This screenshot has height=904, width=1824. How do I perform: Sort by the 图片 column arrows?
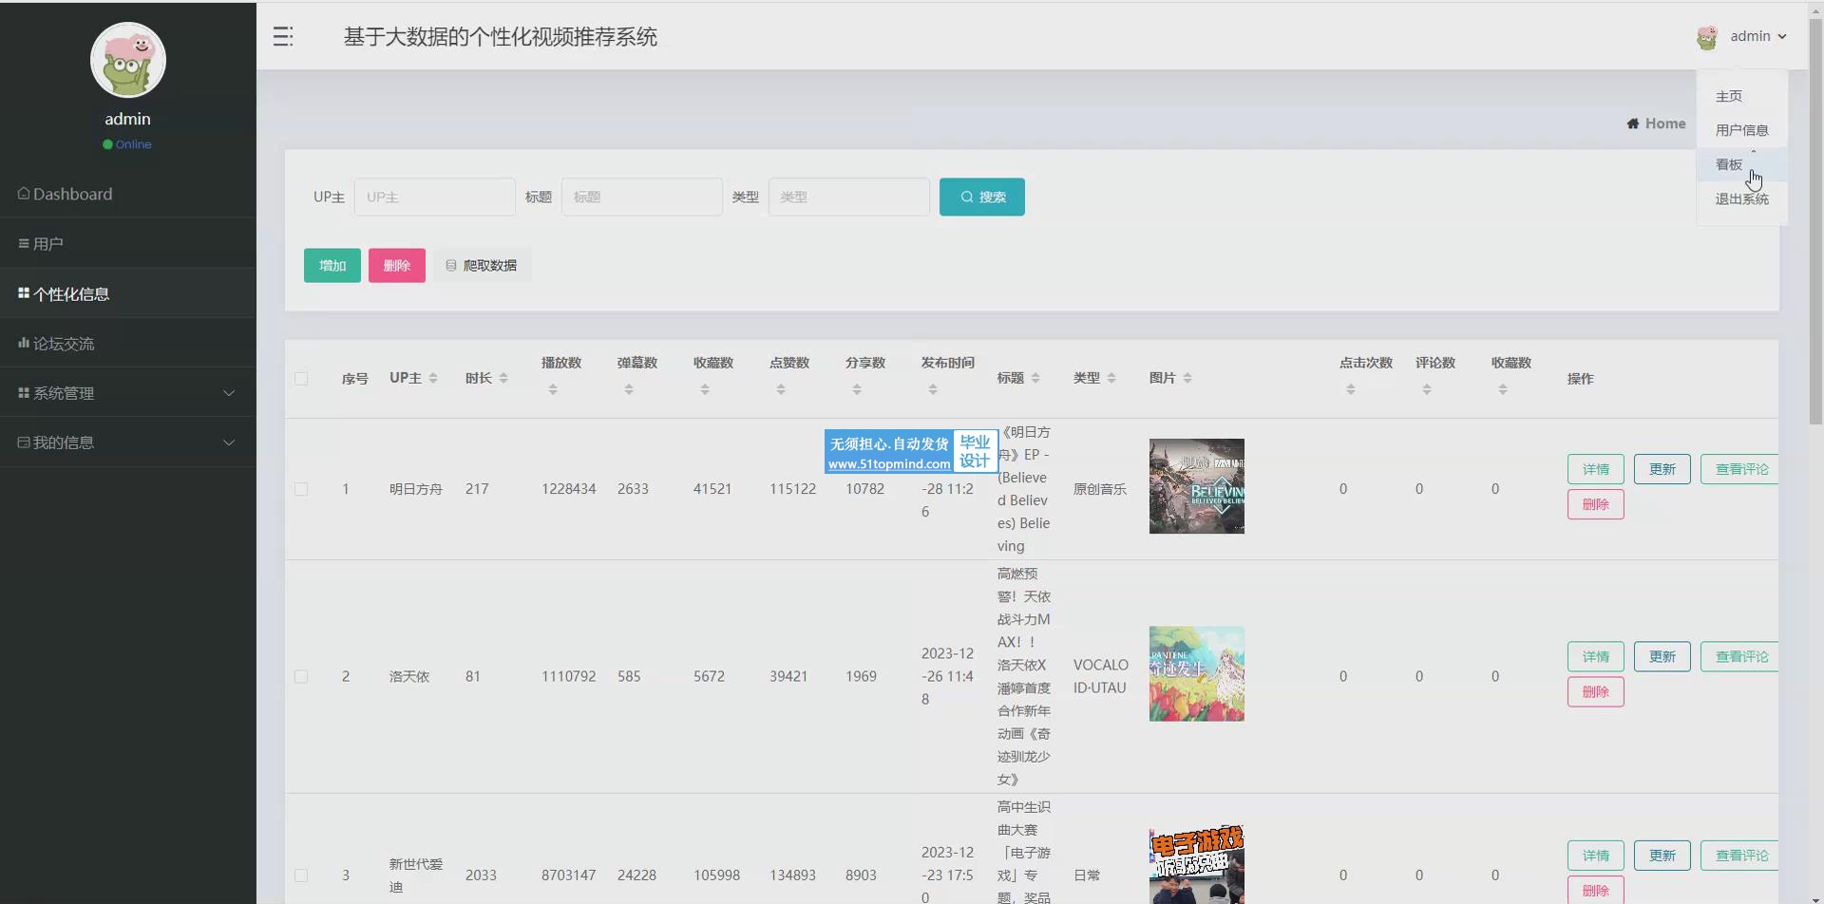pyautogui.click(x=1187, y=378)
